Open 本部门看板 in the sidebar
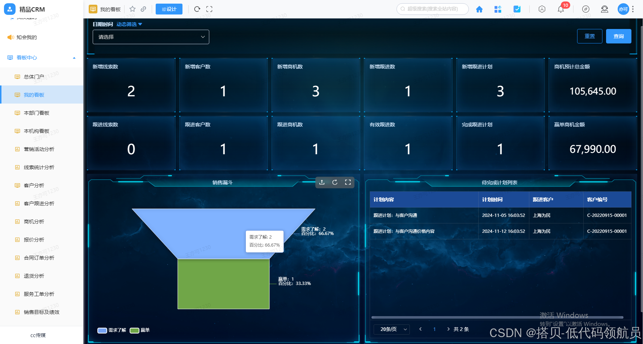Viewport: 643px width, 344px height. click(42, 113)
